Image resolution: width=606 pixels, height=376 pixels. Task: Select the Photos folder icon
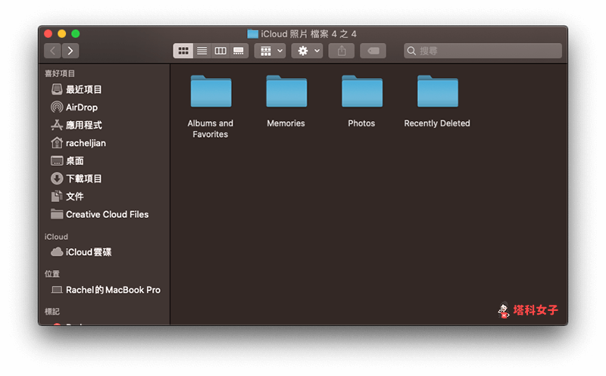coord(362,91)
